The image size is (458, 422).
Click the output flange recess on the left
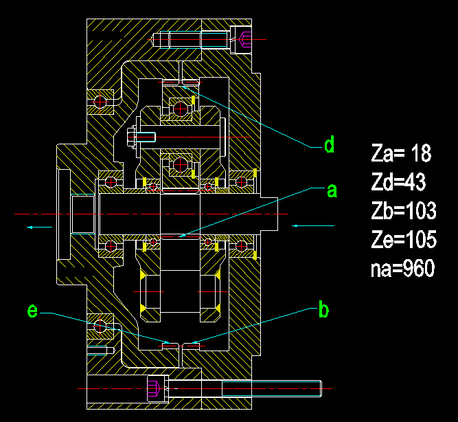click(x=65, y=214)
